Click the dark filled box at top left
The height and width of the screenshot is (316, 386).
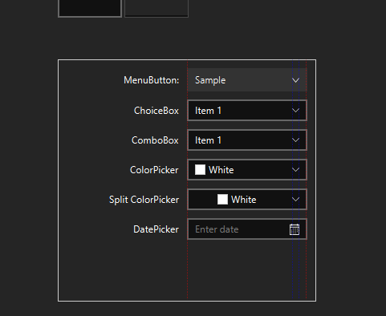(x=90, y=8)
